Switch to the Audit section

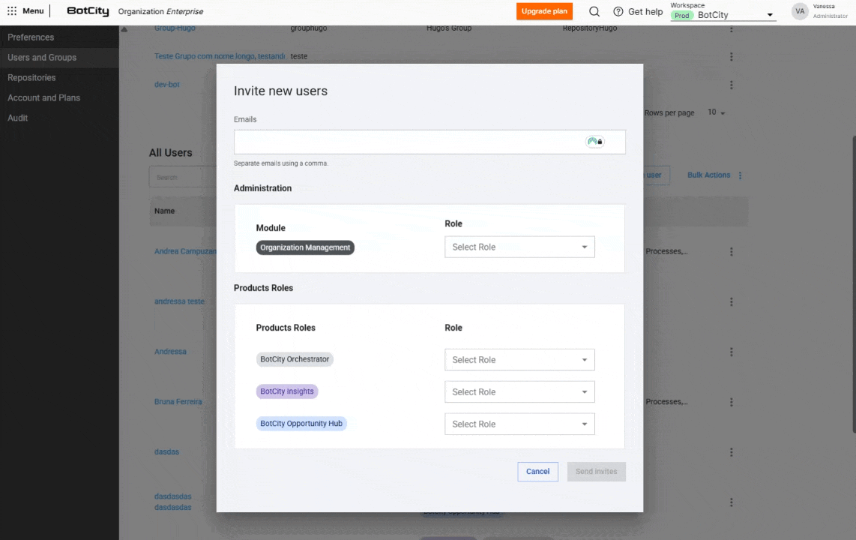point(17,118)
